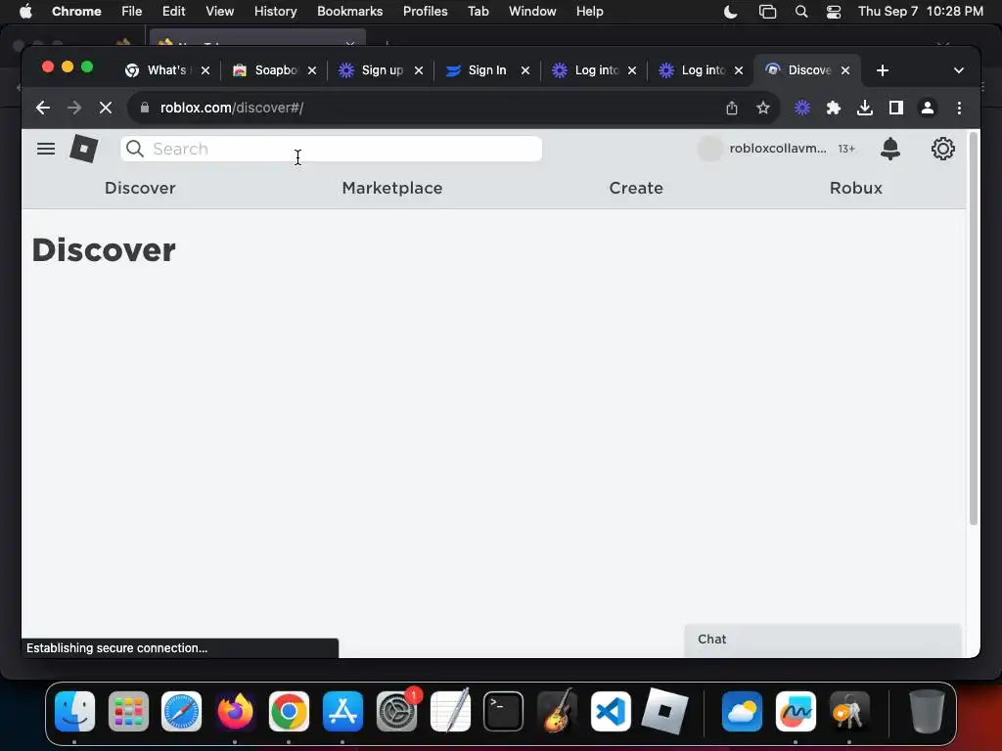Open Terminal from the Dock
Screen dimensions: 1002x751
pyautogui.click(x=504, y=711)
